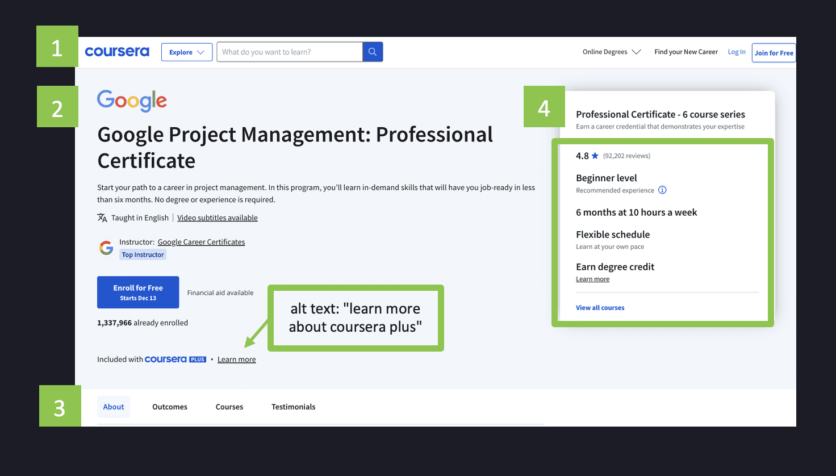Open Find your New Career
The image size is (836, 476).
point(686,52)
